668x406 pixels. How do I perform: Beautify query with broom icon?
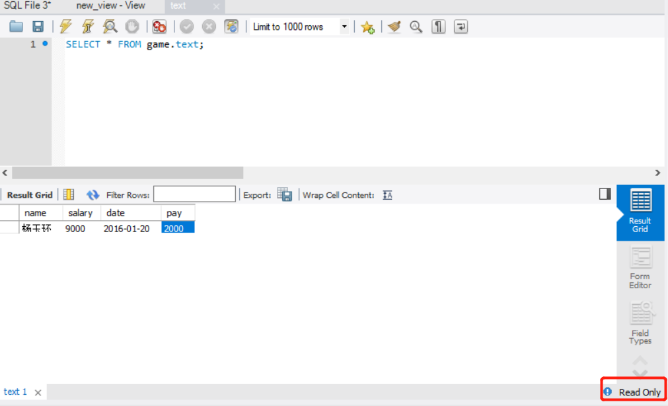[394, 26]
